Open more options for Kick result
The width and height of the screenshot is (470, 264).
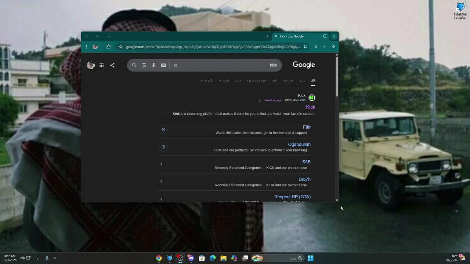coord(259,100)
